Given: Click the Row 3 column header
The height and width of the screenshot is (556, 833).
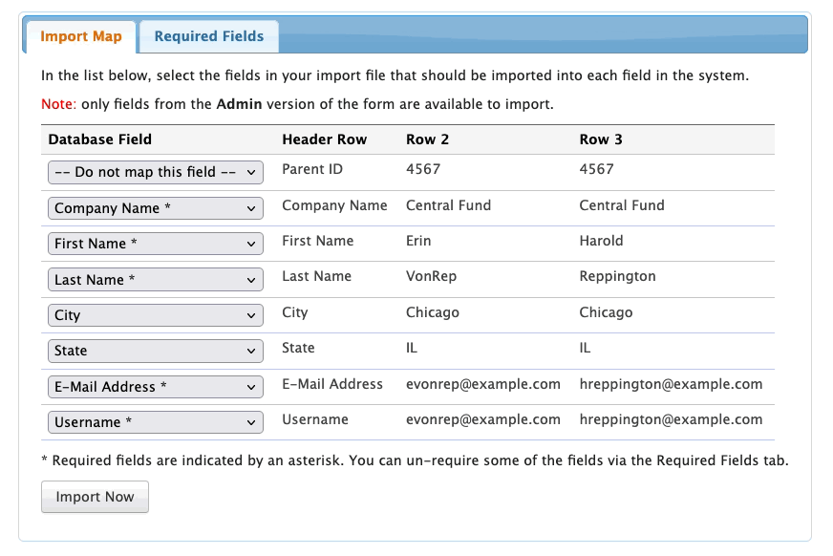Looking at the screenshot, I should 601,139.
